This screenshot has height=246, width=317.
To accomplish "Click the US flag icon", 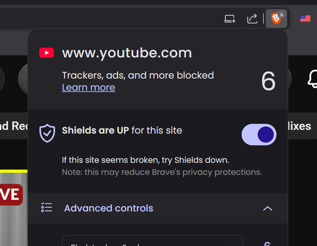I will pos(305,18).
